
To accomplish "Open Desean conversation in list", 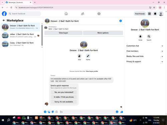I will (x=21, y=27).
